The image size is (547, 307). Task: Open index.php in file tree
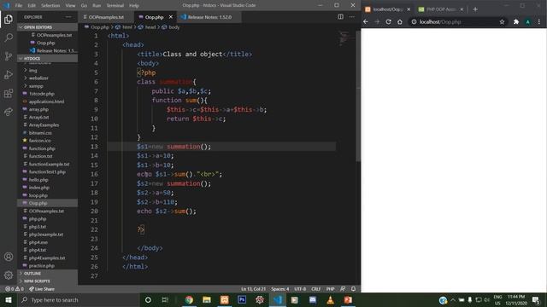point(39,188)
